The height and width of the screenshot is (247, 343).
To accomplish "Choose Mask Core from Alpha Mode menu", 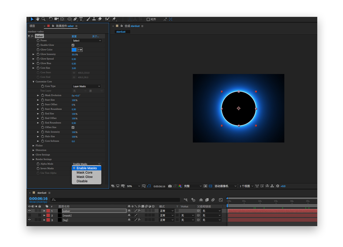I will (x=87, y=173).
